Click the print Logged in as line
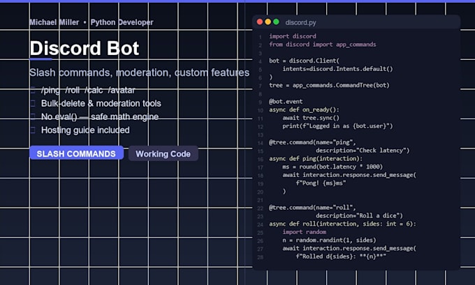Screen dimensions: 475x285 point(337,126)
